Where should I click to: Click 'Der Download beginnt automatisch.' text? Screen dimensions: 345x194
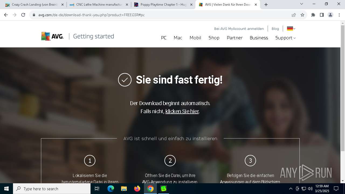point(170,103)
